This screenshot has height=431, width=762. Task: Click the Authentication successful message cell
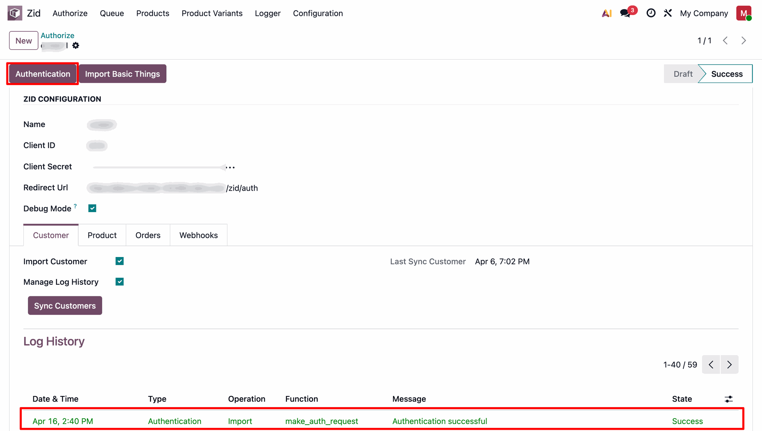coord(440,421)
